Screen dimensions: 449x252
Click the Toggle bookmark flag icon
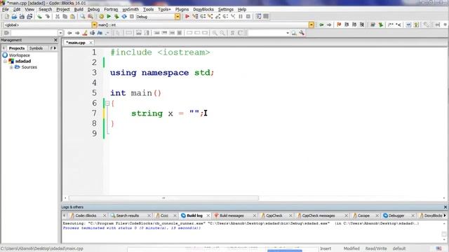(339, 25)
